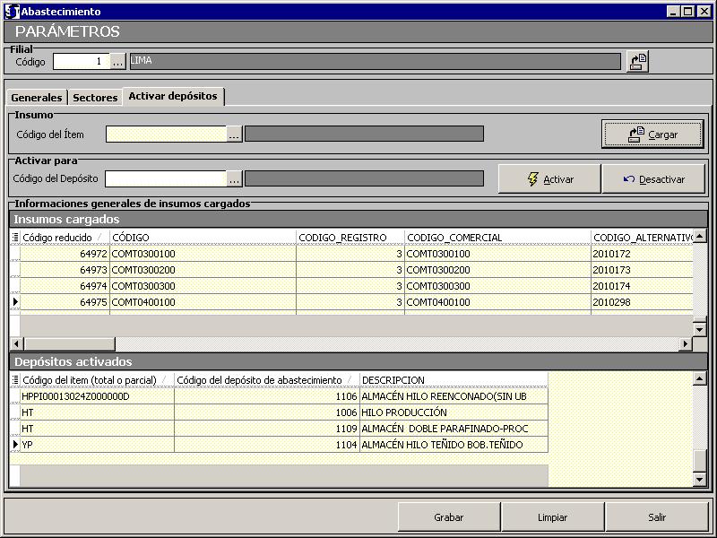This screenshot has height=538, width=717.
Task: Click the load icon next to the LIMA field
Action: point(637,61)
